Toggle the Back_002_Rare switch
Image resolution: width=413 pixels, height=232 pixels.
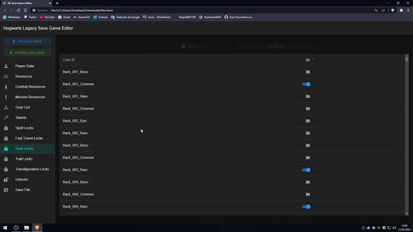point(307,133)
